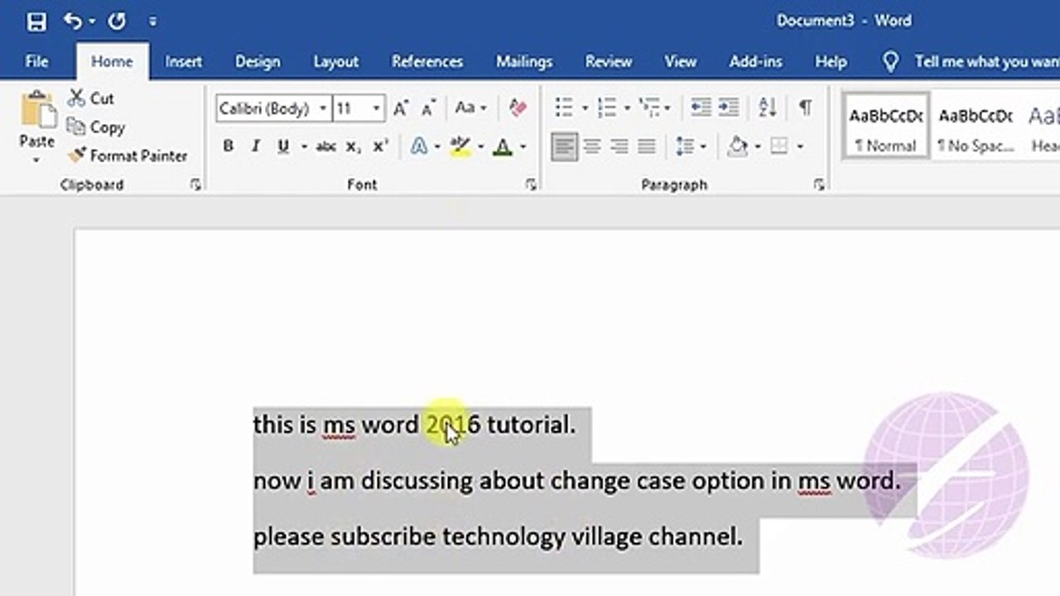Open the Mailings tab
The height and width of the screenshot is (596, 1060).
point(524,62)
